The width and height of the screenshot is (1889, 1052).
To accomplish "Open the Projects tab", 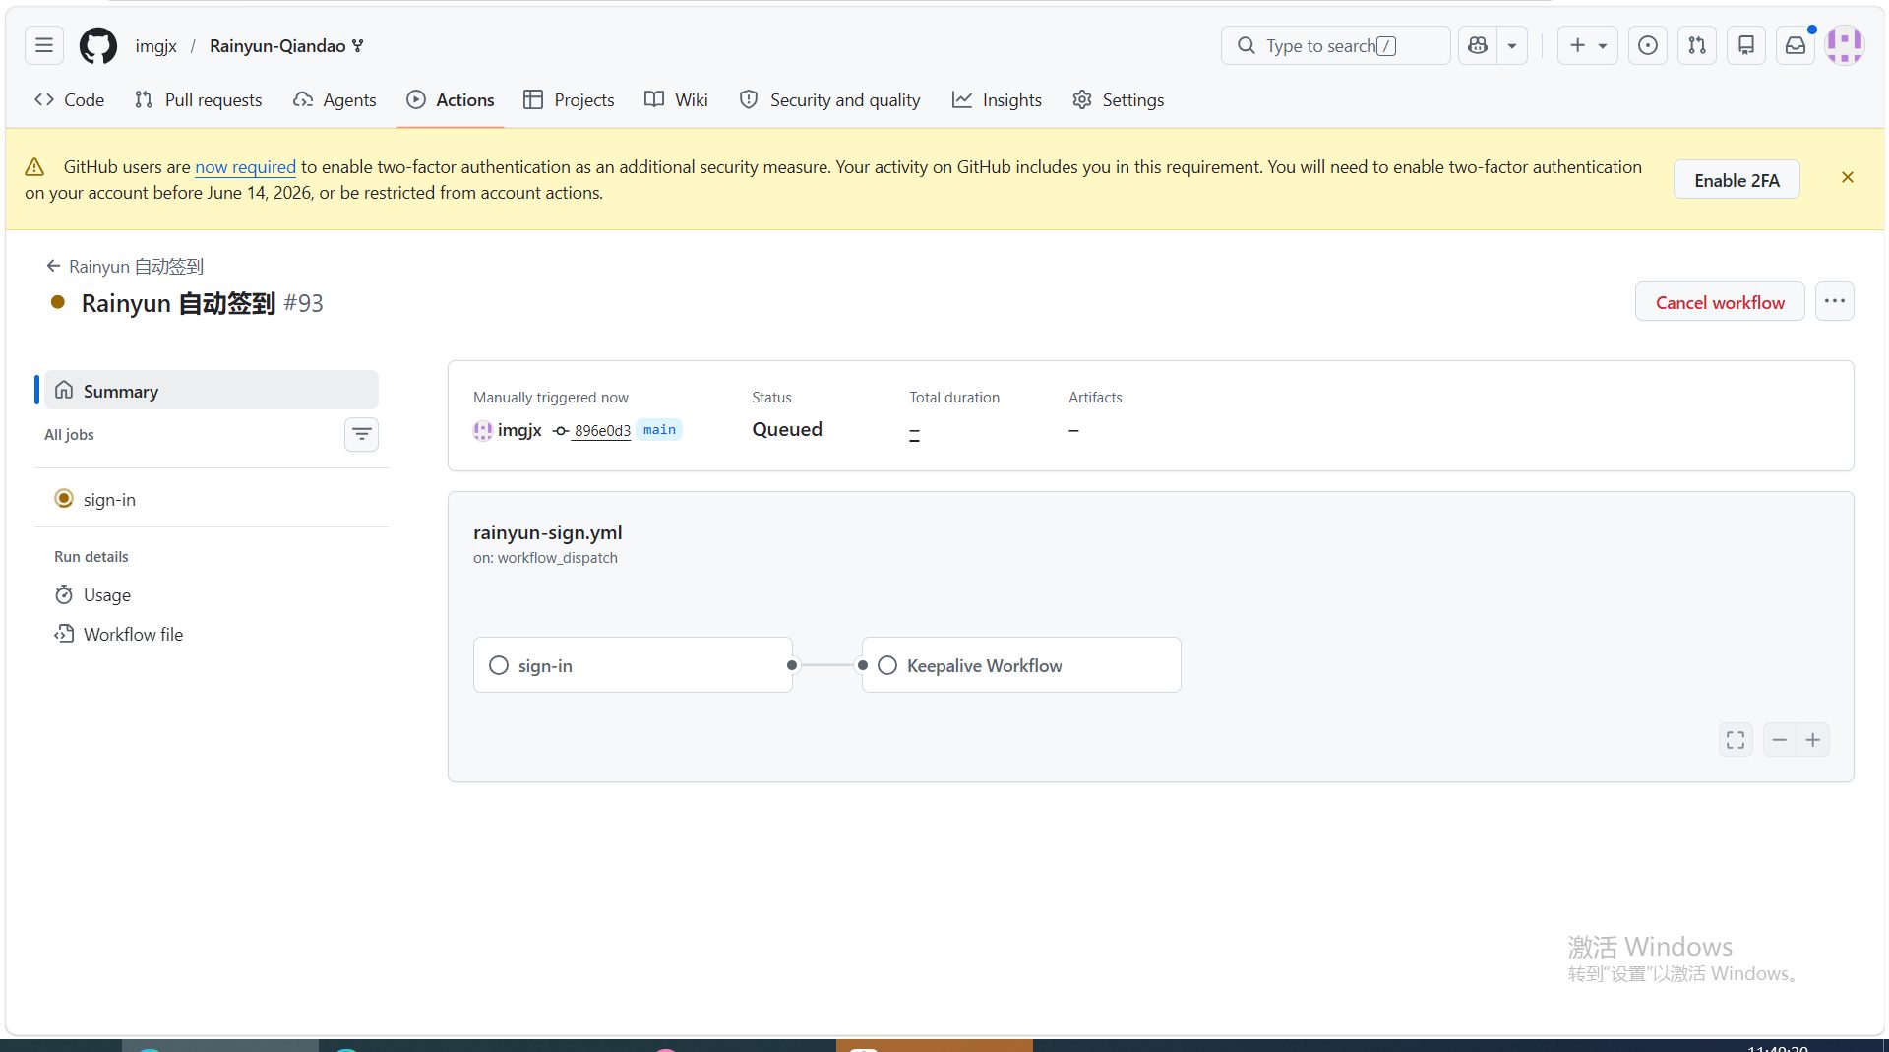I will coord(569,99).
